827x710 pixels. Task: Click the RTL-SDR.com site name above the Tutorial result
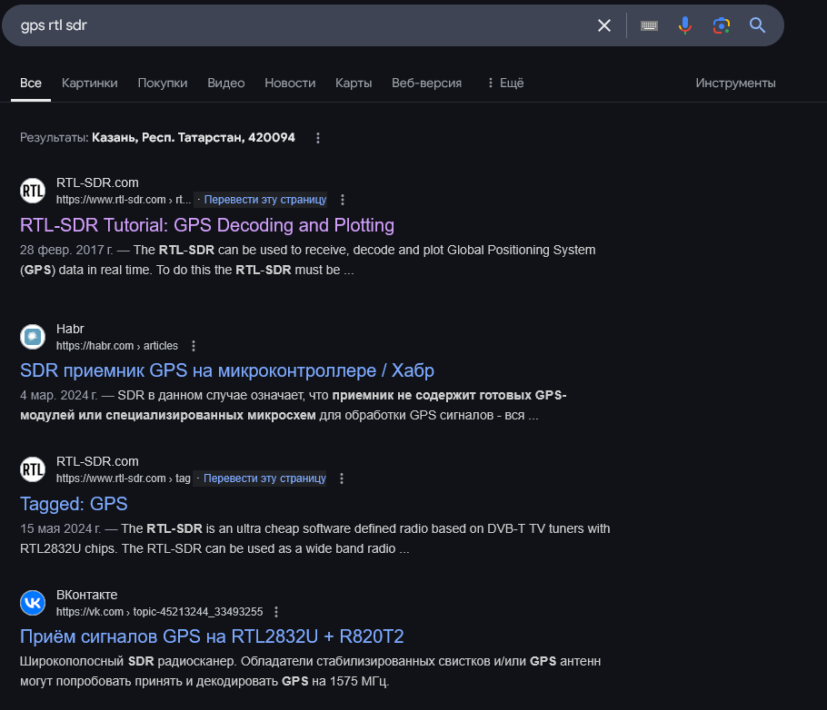pyautogui.click(x=97, y=182)
